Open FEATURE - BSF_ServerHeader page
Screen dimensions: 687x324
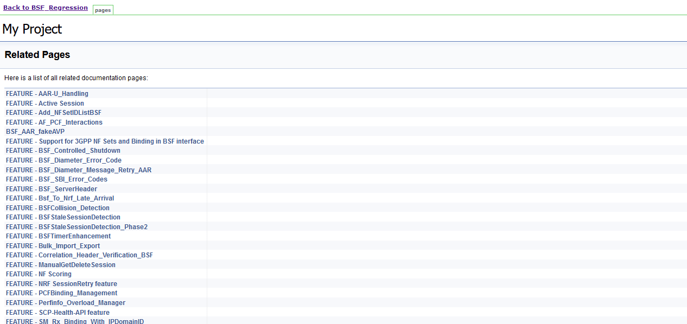[51, 189]
